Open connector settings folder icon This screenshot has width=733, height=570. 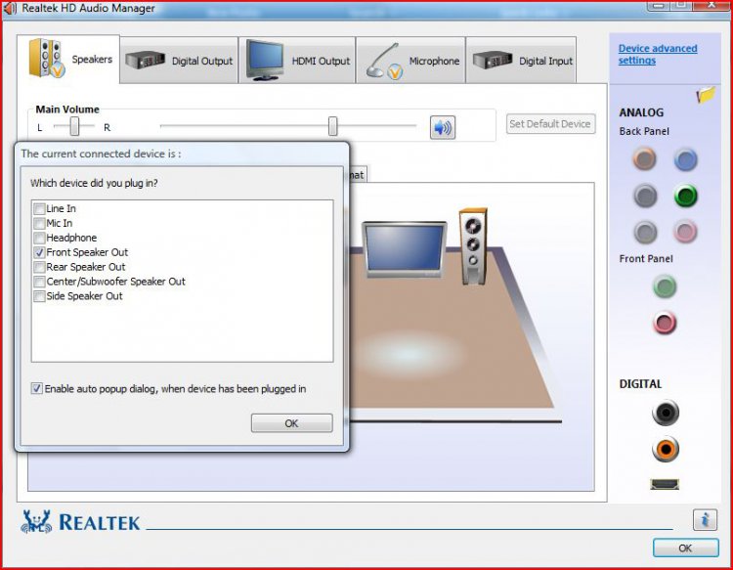pyautogui.click(x=706, y=95)
